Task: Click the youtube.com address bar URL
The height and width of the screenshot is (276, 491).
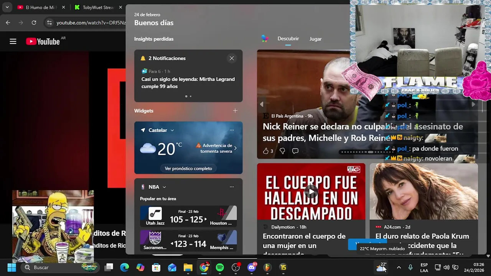Action: coord(91,23)
